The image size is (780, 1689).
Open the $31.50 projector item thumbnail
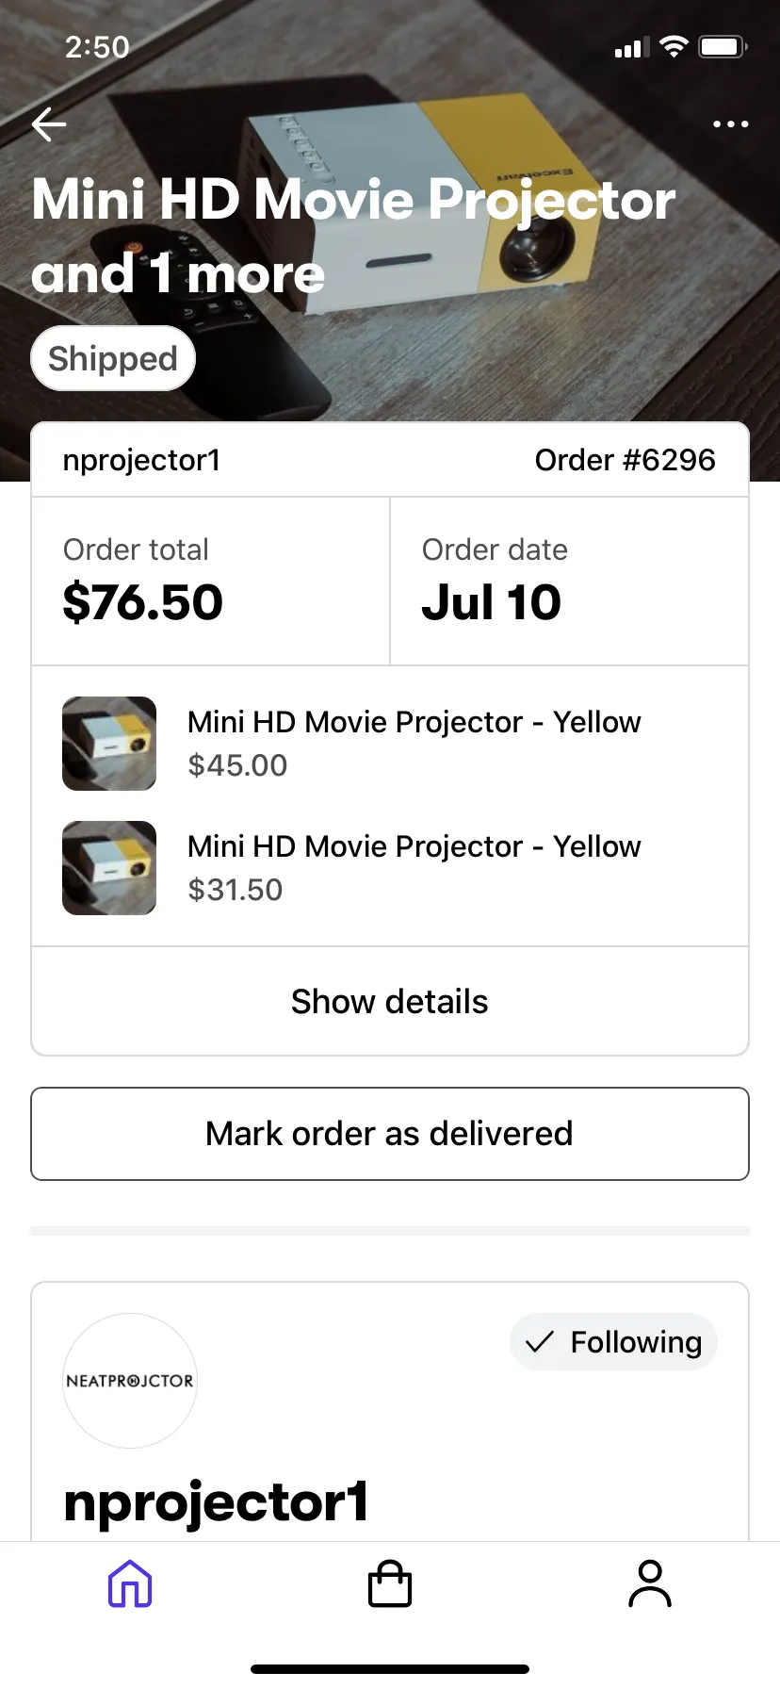109,868
